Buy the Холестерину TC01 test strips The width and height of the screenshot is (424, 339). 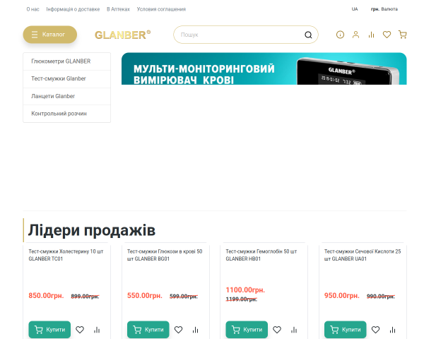49,330
